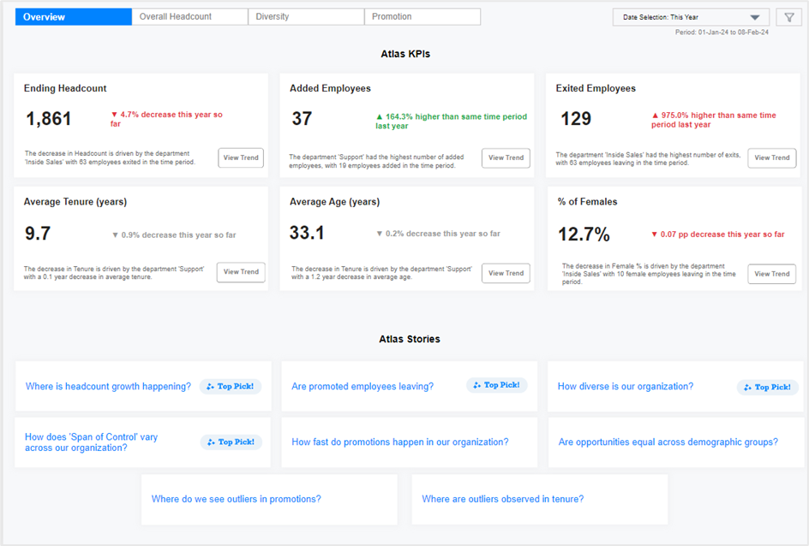This screenshot has width=809, height=546.
Task: Switch to the Overall Headcount tab
Action: 189,16
